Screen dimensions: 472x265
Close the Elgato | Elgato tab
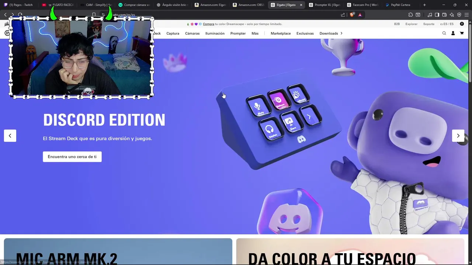[x=301, y=5]
